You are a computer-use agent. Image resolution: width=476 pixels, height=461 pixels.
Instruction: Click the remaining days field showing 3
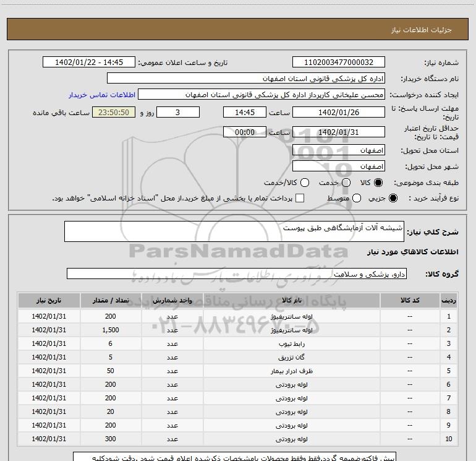click(x=178, y=112)
